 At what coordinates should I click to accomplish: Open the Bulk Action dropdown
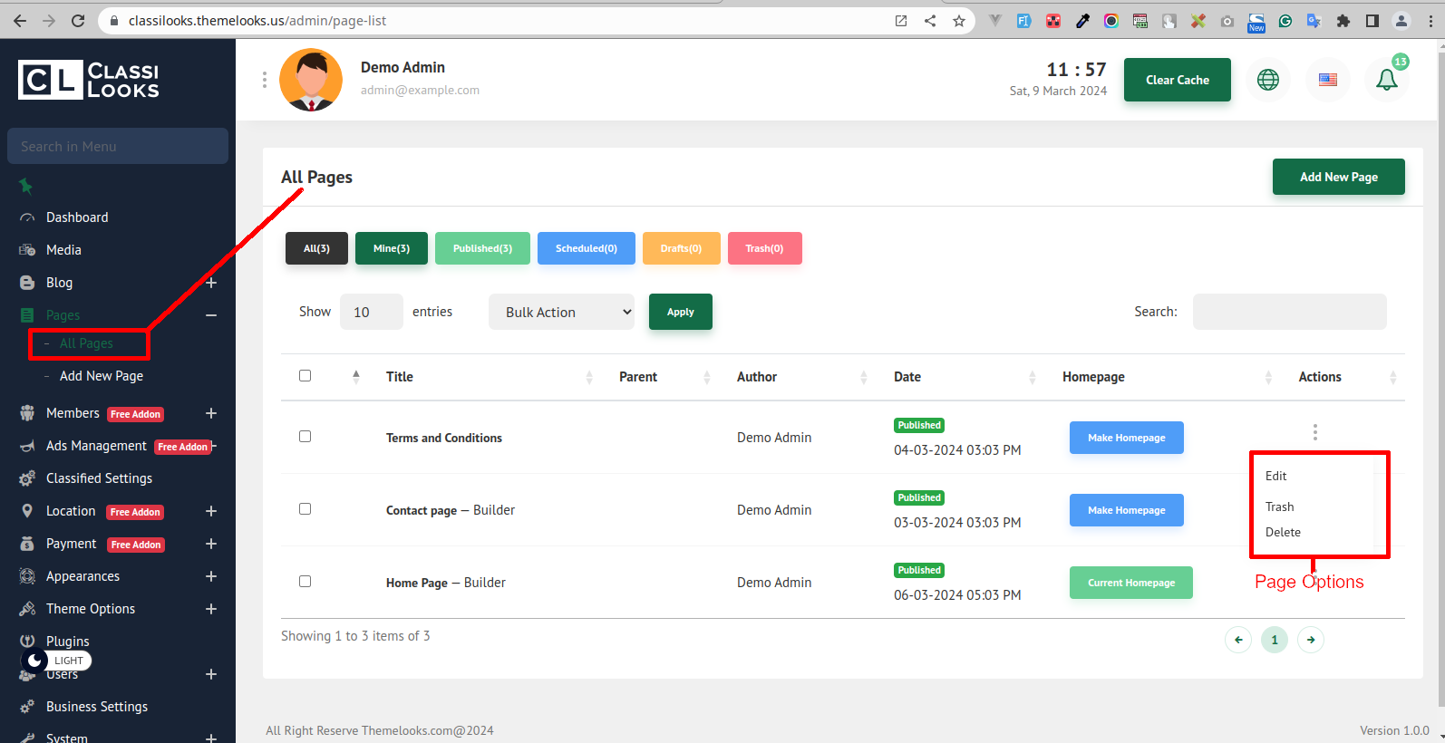click(561, 312)
